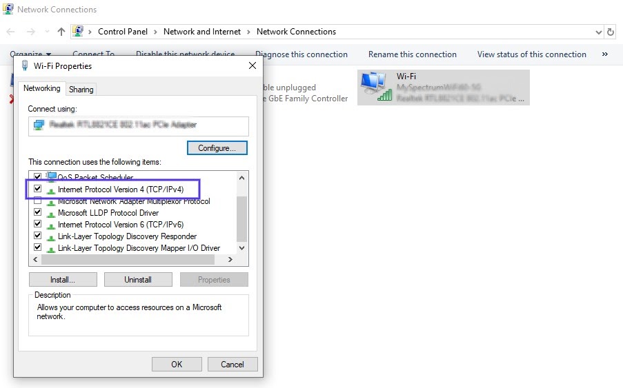Open the Organize dropdown menu
Screen dimensions: 623x388
point(30,54)
